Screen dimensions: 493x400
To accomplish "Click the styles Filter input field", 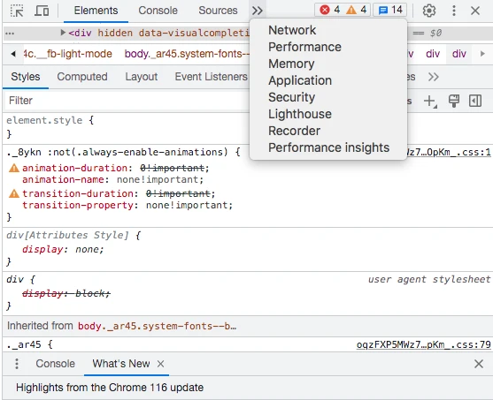I will pos(126,101).
